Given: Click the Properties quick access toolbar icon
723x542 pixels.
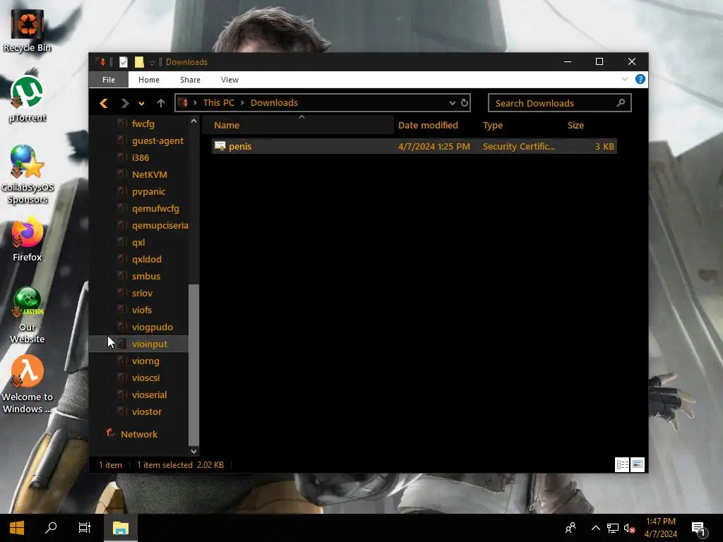Looking at the screenshot, I should click(x=123, y=62).
